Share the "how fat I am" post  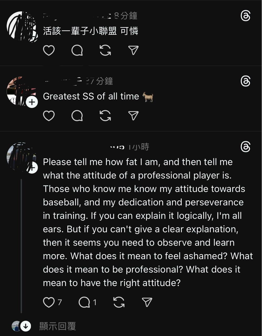pyautogui.click(x=147, y=302)
